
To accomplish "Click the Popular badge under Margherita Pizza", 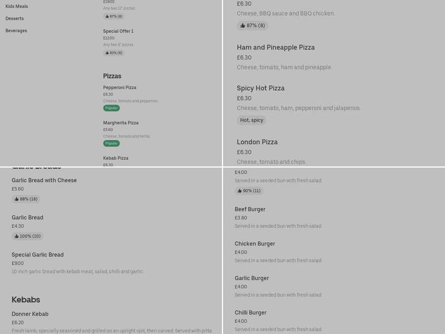I will (x=111, y=143).
